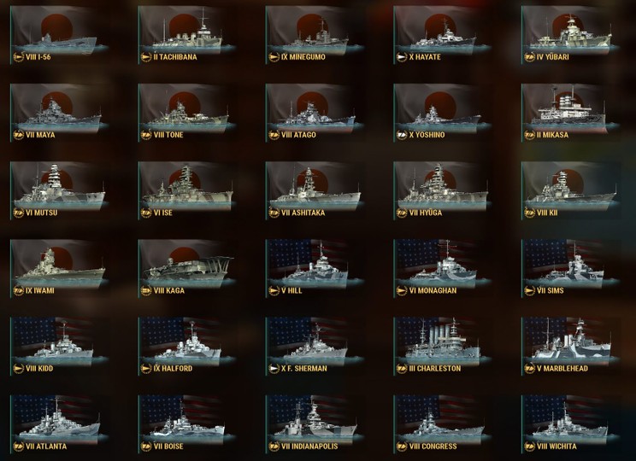Choose the V Marblehead cruiser thumbnail
Screen dimensions: 636x461
570,346
